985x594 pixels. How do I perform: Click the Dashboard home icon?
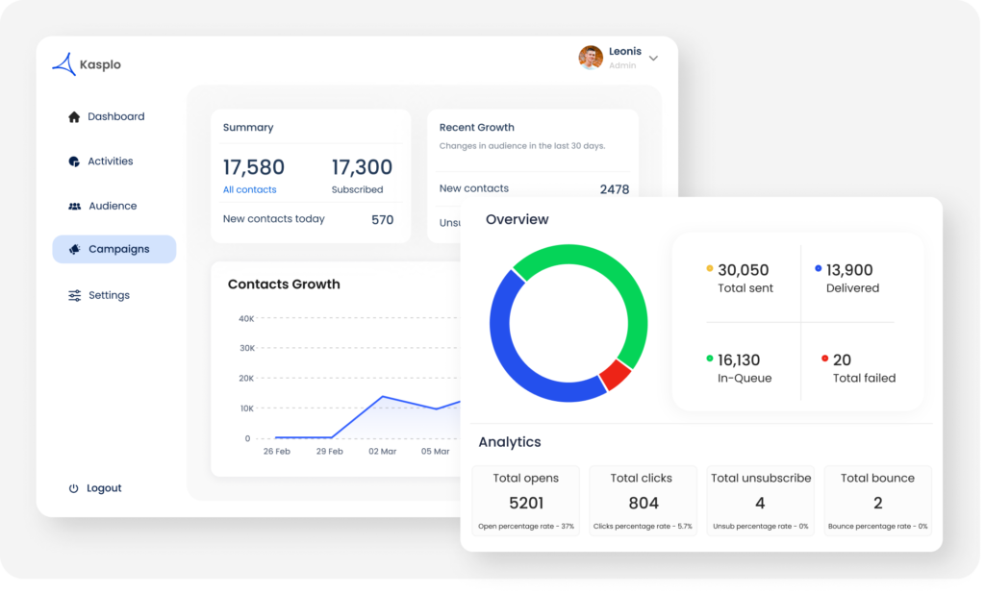coord(74,117)
